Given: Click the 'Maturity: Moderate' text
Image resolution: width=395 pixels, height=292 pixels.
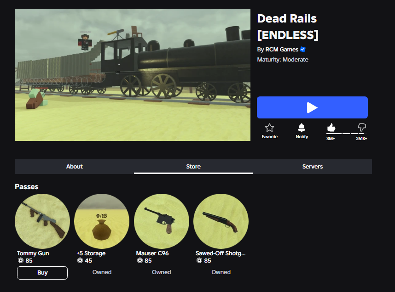Looking at the screenshot, I should point(283,60).
